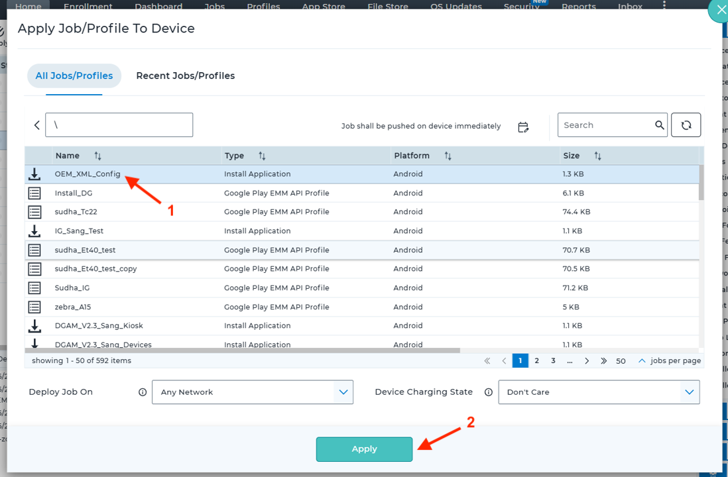Go to the last page of jobs
The height and width of the screenshot is (477, 728).
click(x=603, y=361)
